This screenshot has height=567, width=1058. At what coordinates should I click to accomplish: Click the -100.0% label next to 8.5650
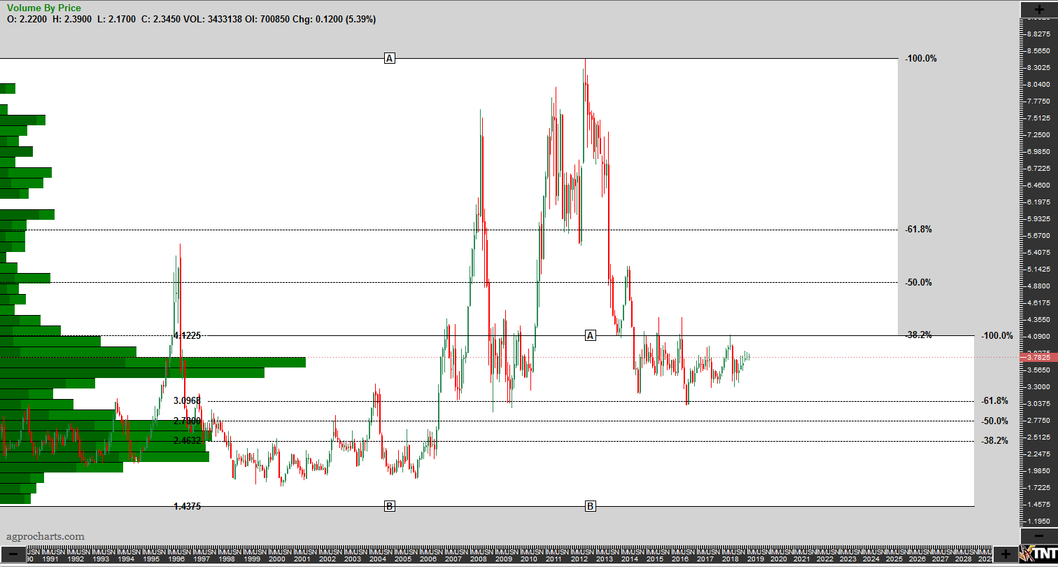tap(920, 58)
